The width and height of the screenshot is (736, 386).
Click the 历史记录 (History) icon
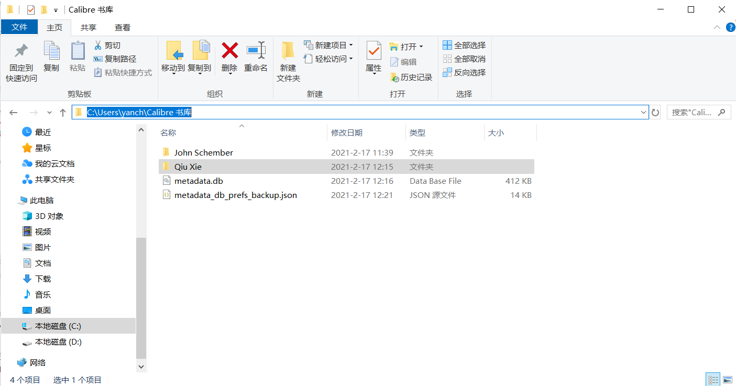tap(412, 76)
